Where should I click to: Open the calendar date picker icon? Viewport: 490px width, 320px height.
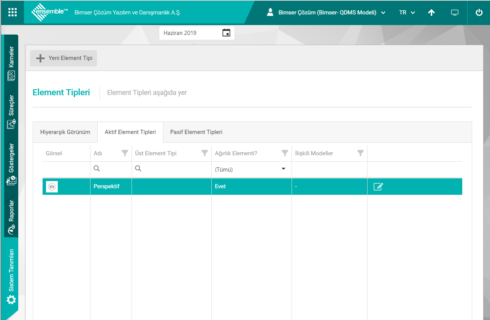tap(226, 33)
